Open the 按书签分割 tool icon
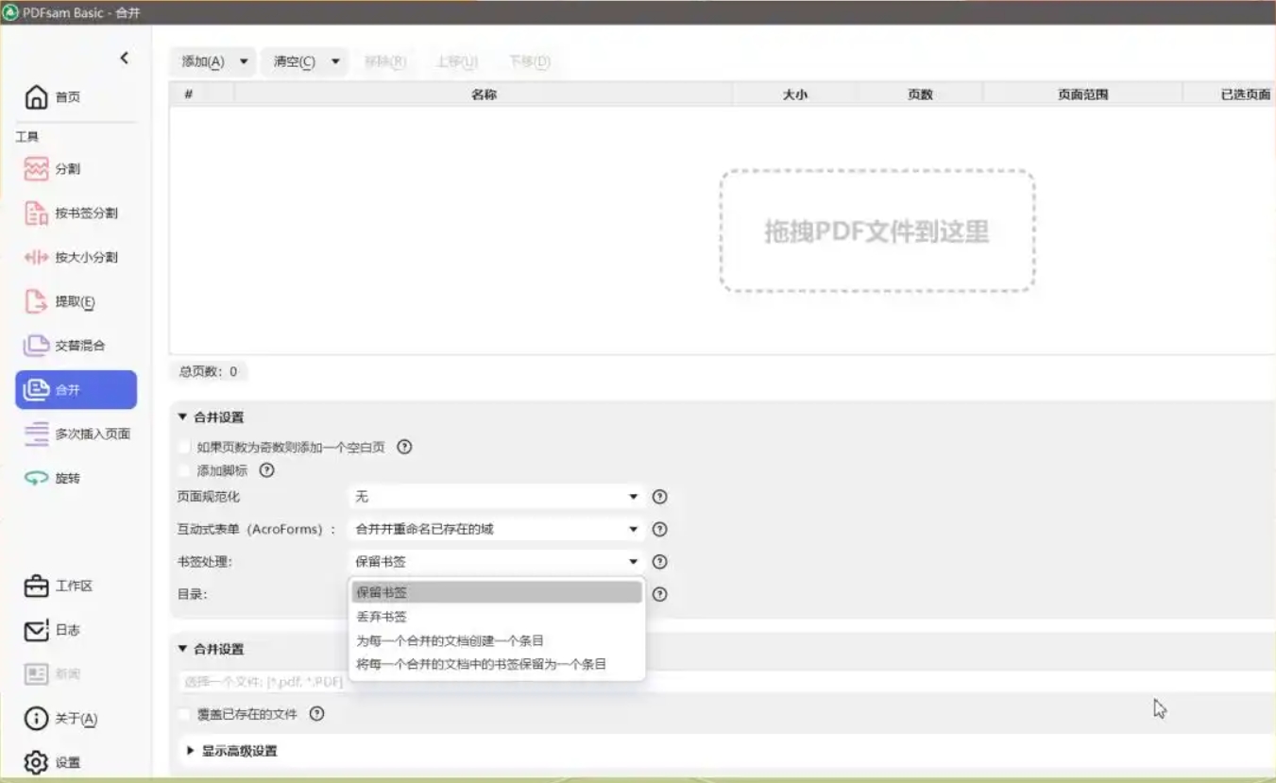Image resolution: width=1276 pixels, height=783 pixels. 36,213
